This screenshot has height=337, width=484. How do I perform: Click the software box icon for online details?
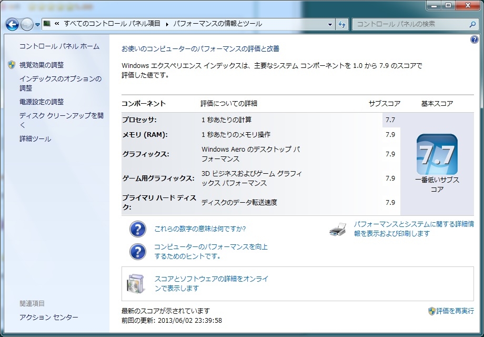coord(135,283)
